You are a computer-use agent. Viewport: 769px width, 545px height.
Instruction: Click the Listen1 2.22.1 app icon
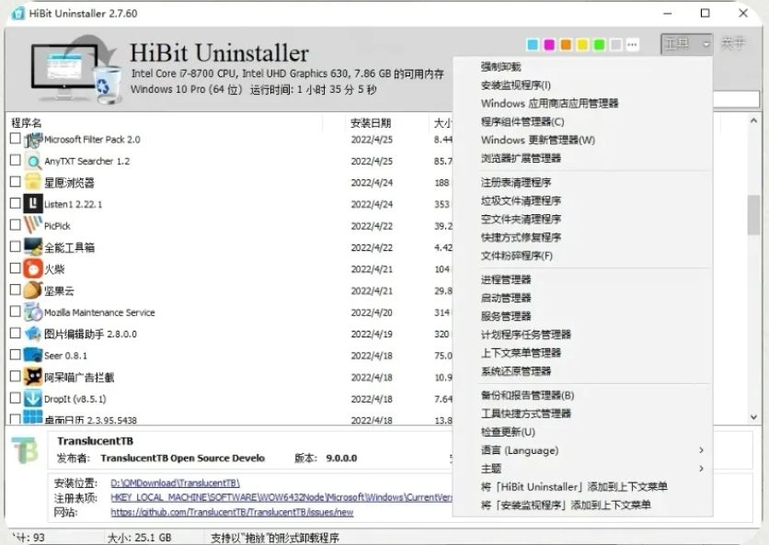(x=33, y=204)
